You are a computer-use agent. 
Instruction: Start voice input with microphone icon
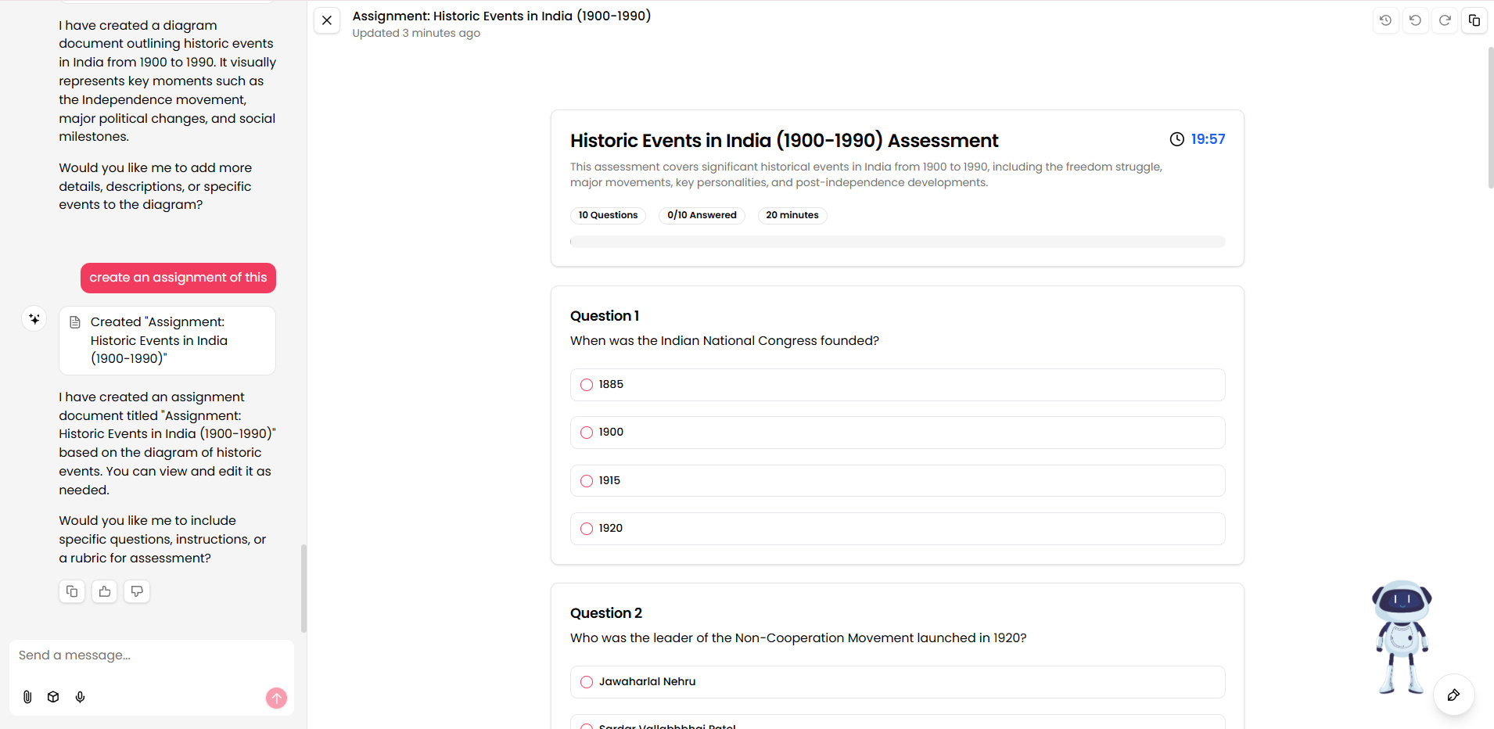click(80, 697)
